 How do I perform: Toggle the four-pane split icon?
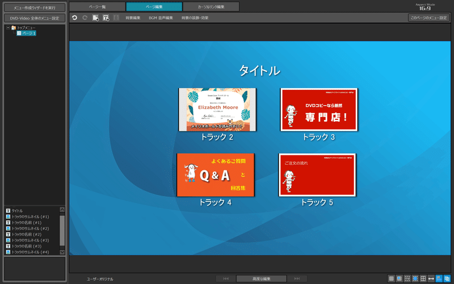[x=423, y=278]
